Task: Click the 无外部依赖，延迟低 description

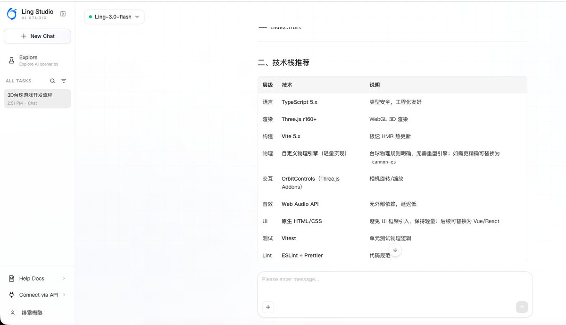Action: tap(393, 204)
